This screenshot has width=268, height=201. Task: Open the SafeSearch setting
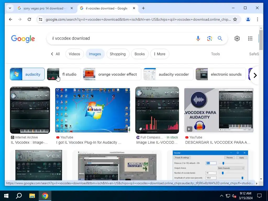[x=254, y=54]
